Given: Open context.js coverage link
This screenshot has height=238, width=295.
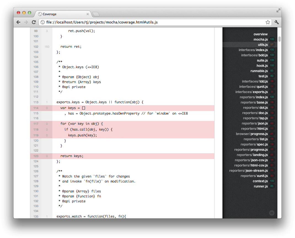Looking at the screenshot, I should click(x=260, y=181).
